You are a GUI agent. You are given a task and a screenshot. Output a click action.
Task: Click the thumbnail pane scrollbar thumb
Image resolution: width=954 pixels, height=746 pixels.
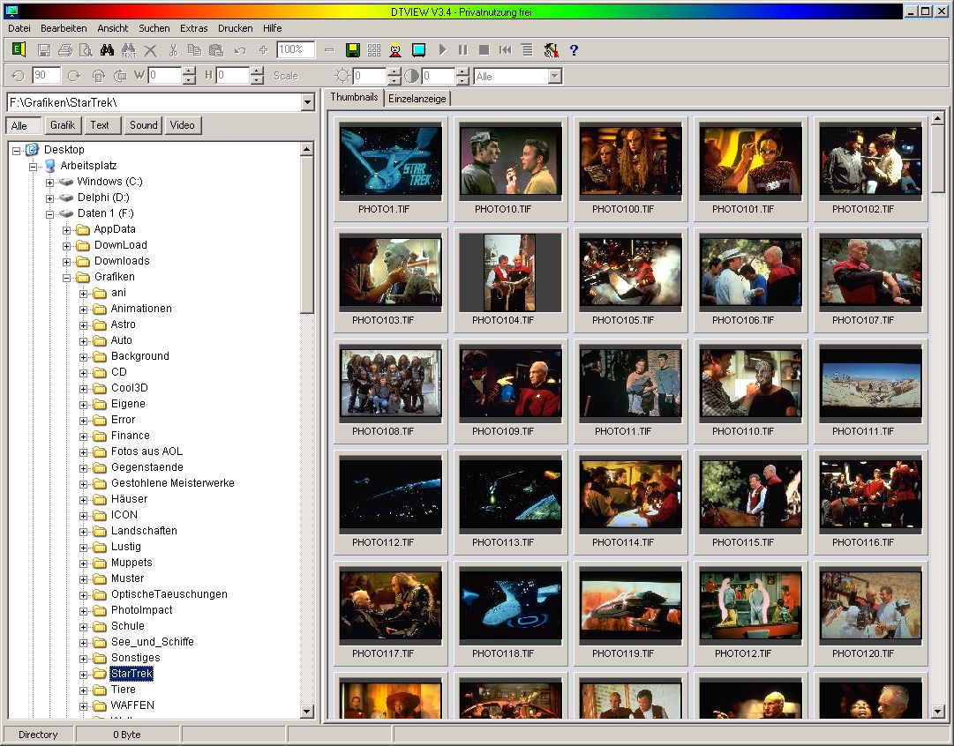937,160
